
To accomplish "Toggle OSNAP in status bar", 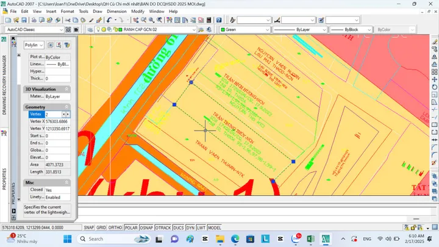I will click(x=146, y=227).
